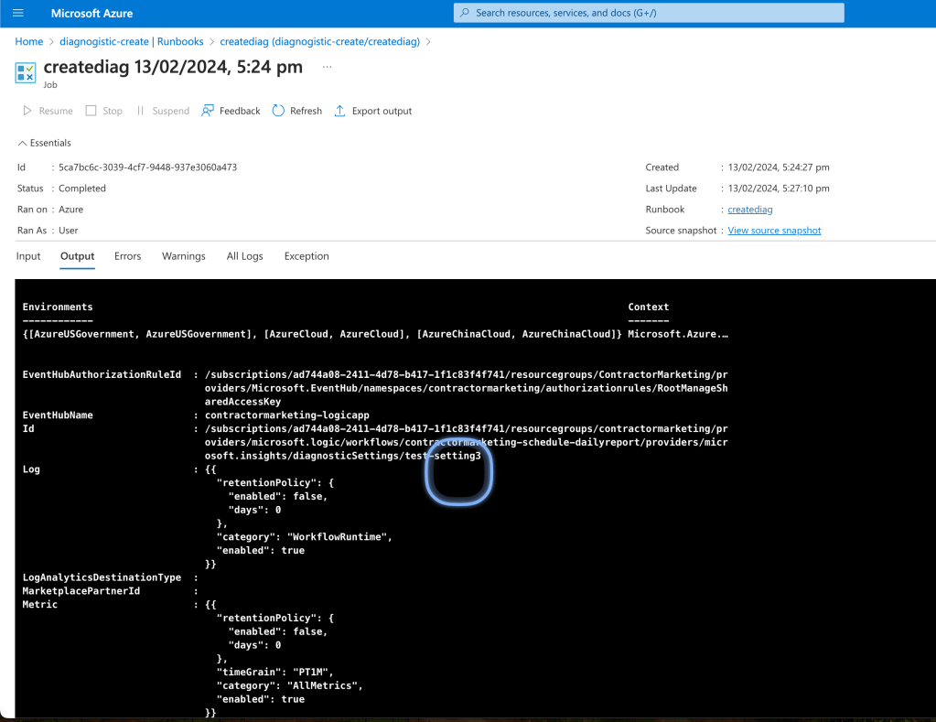Open the Errors tab
The height and width of the screenshot is (722, 936).
(x=128, y=256)
